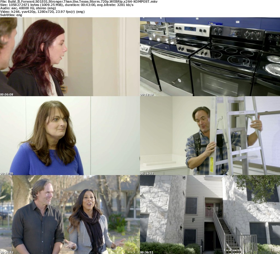This screenshot has height=254, width=280.
Task: Click the Build.It.Forward file name text
Action: point(79,2)
